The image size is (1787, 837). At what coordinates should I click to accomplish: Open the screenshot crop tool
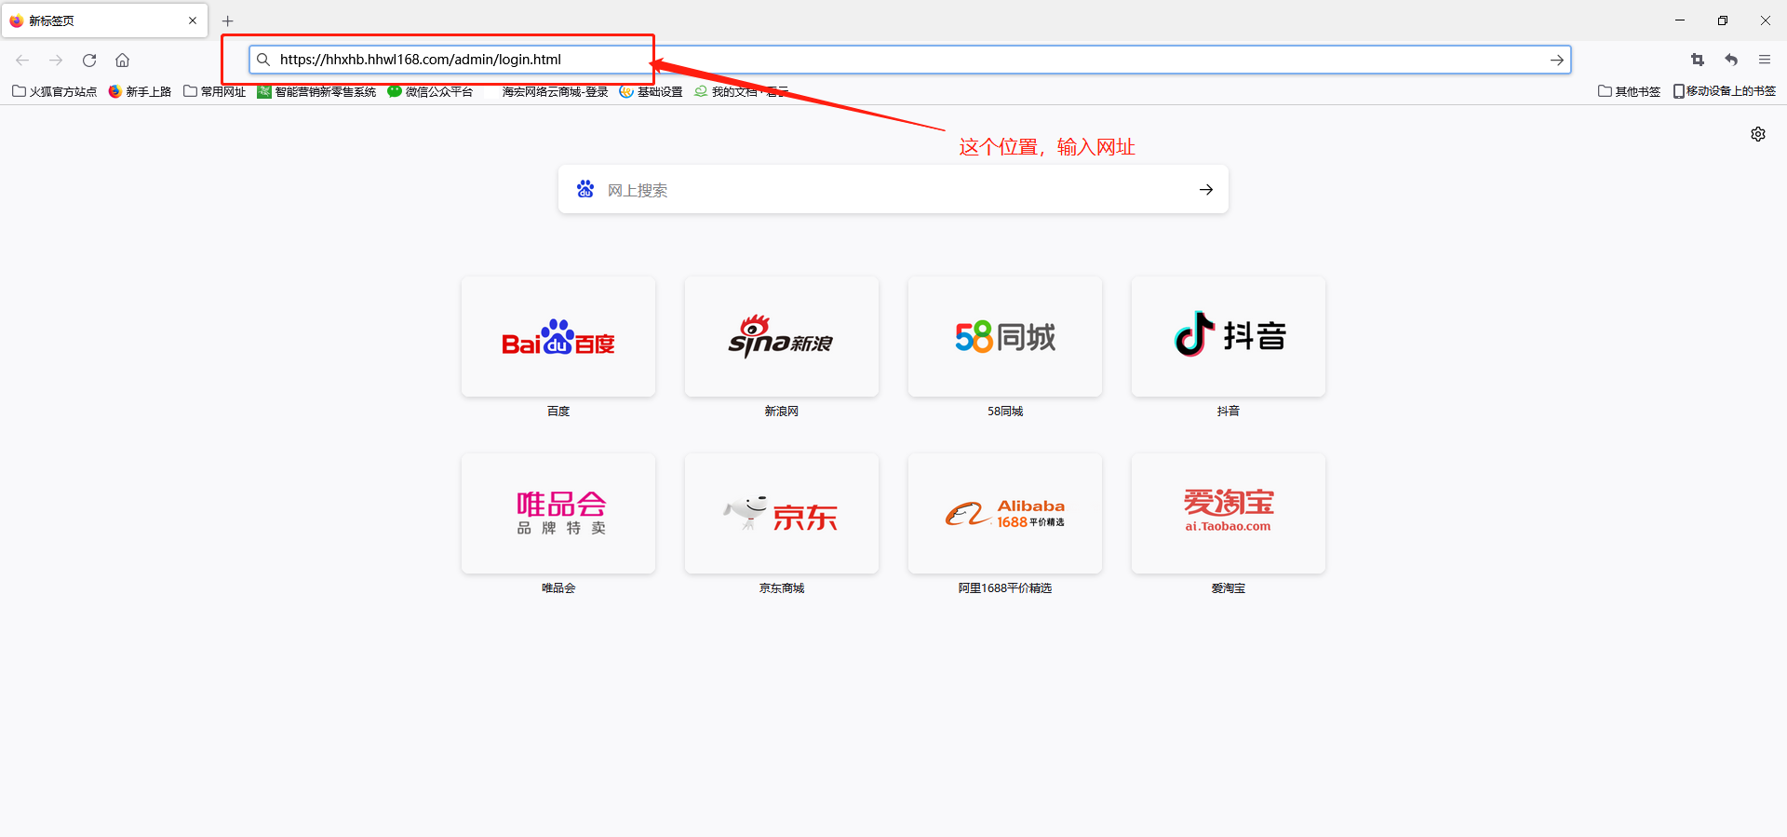[1698, 60]
